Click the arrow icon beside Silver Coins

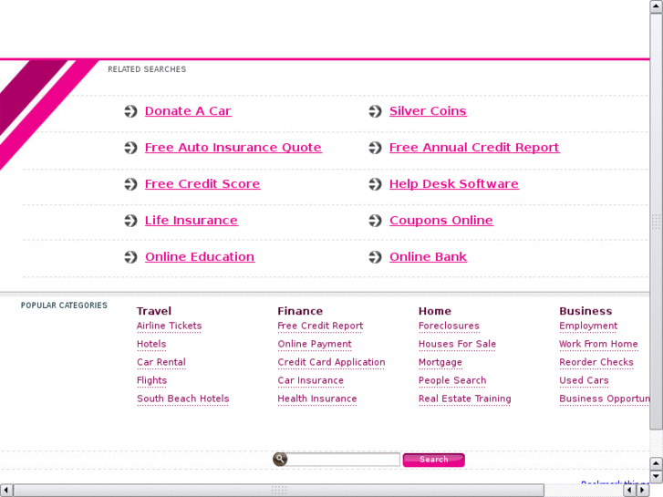click(x=375, y=111)
